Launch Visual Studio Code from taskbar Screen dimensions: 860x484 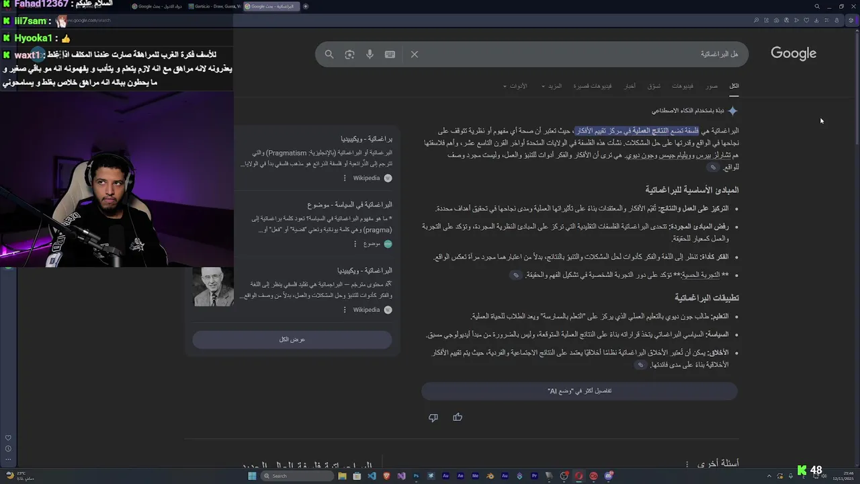coord(372,476)
